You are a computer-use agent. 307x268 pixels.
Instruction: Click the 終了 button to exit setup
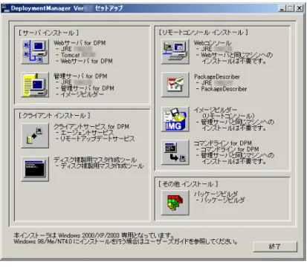coord(275,246)
